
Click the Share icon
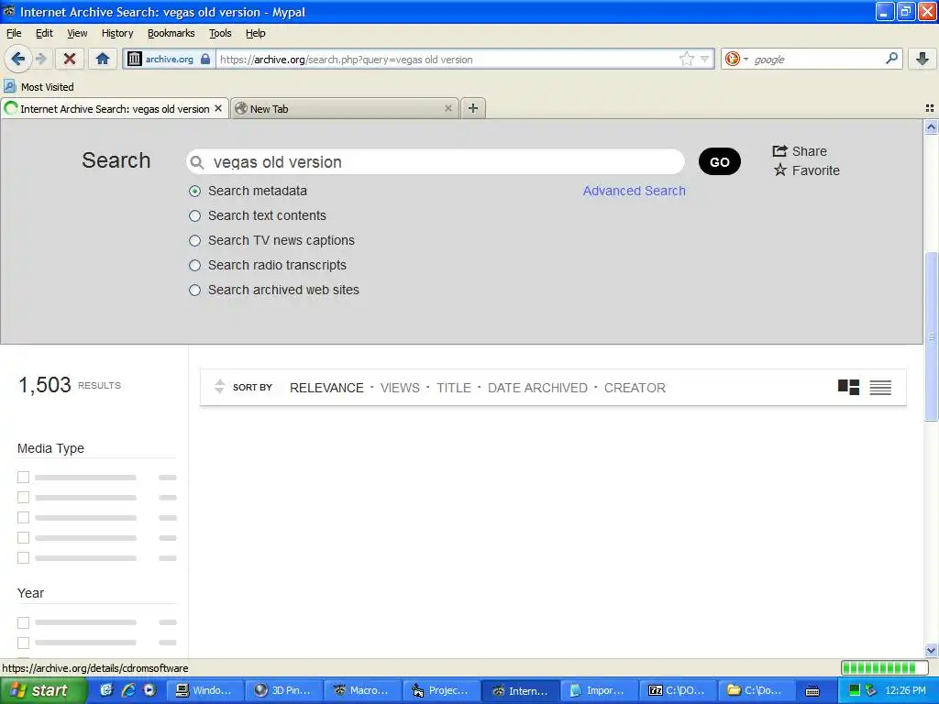pos(779,151)
